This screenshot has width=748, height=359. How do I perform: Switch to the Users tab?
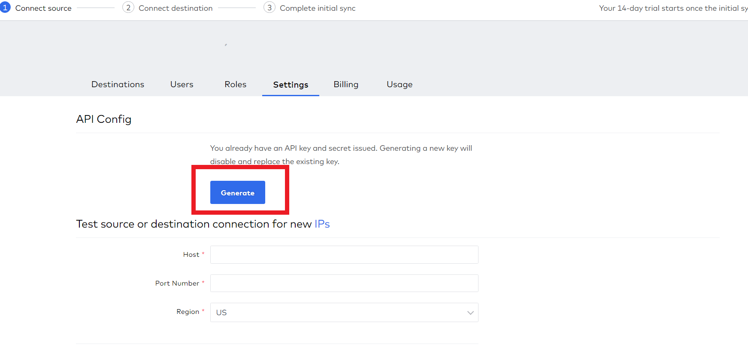[x=182, y=85]
